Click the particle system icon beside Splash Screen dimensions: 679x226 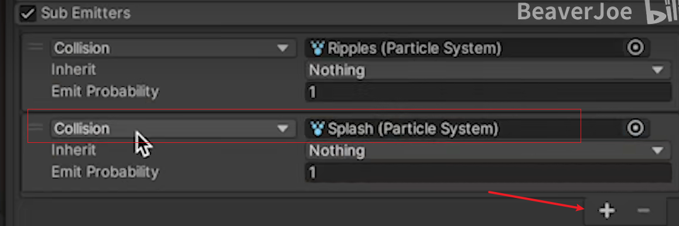[318, 129]
